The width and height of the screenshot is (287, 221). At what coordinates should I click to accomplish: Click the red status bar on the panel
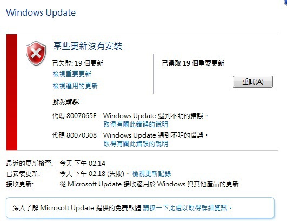pyautogui.click(x=12, y=92)
